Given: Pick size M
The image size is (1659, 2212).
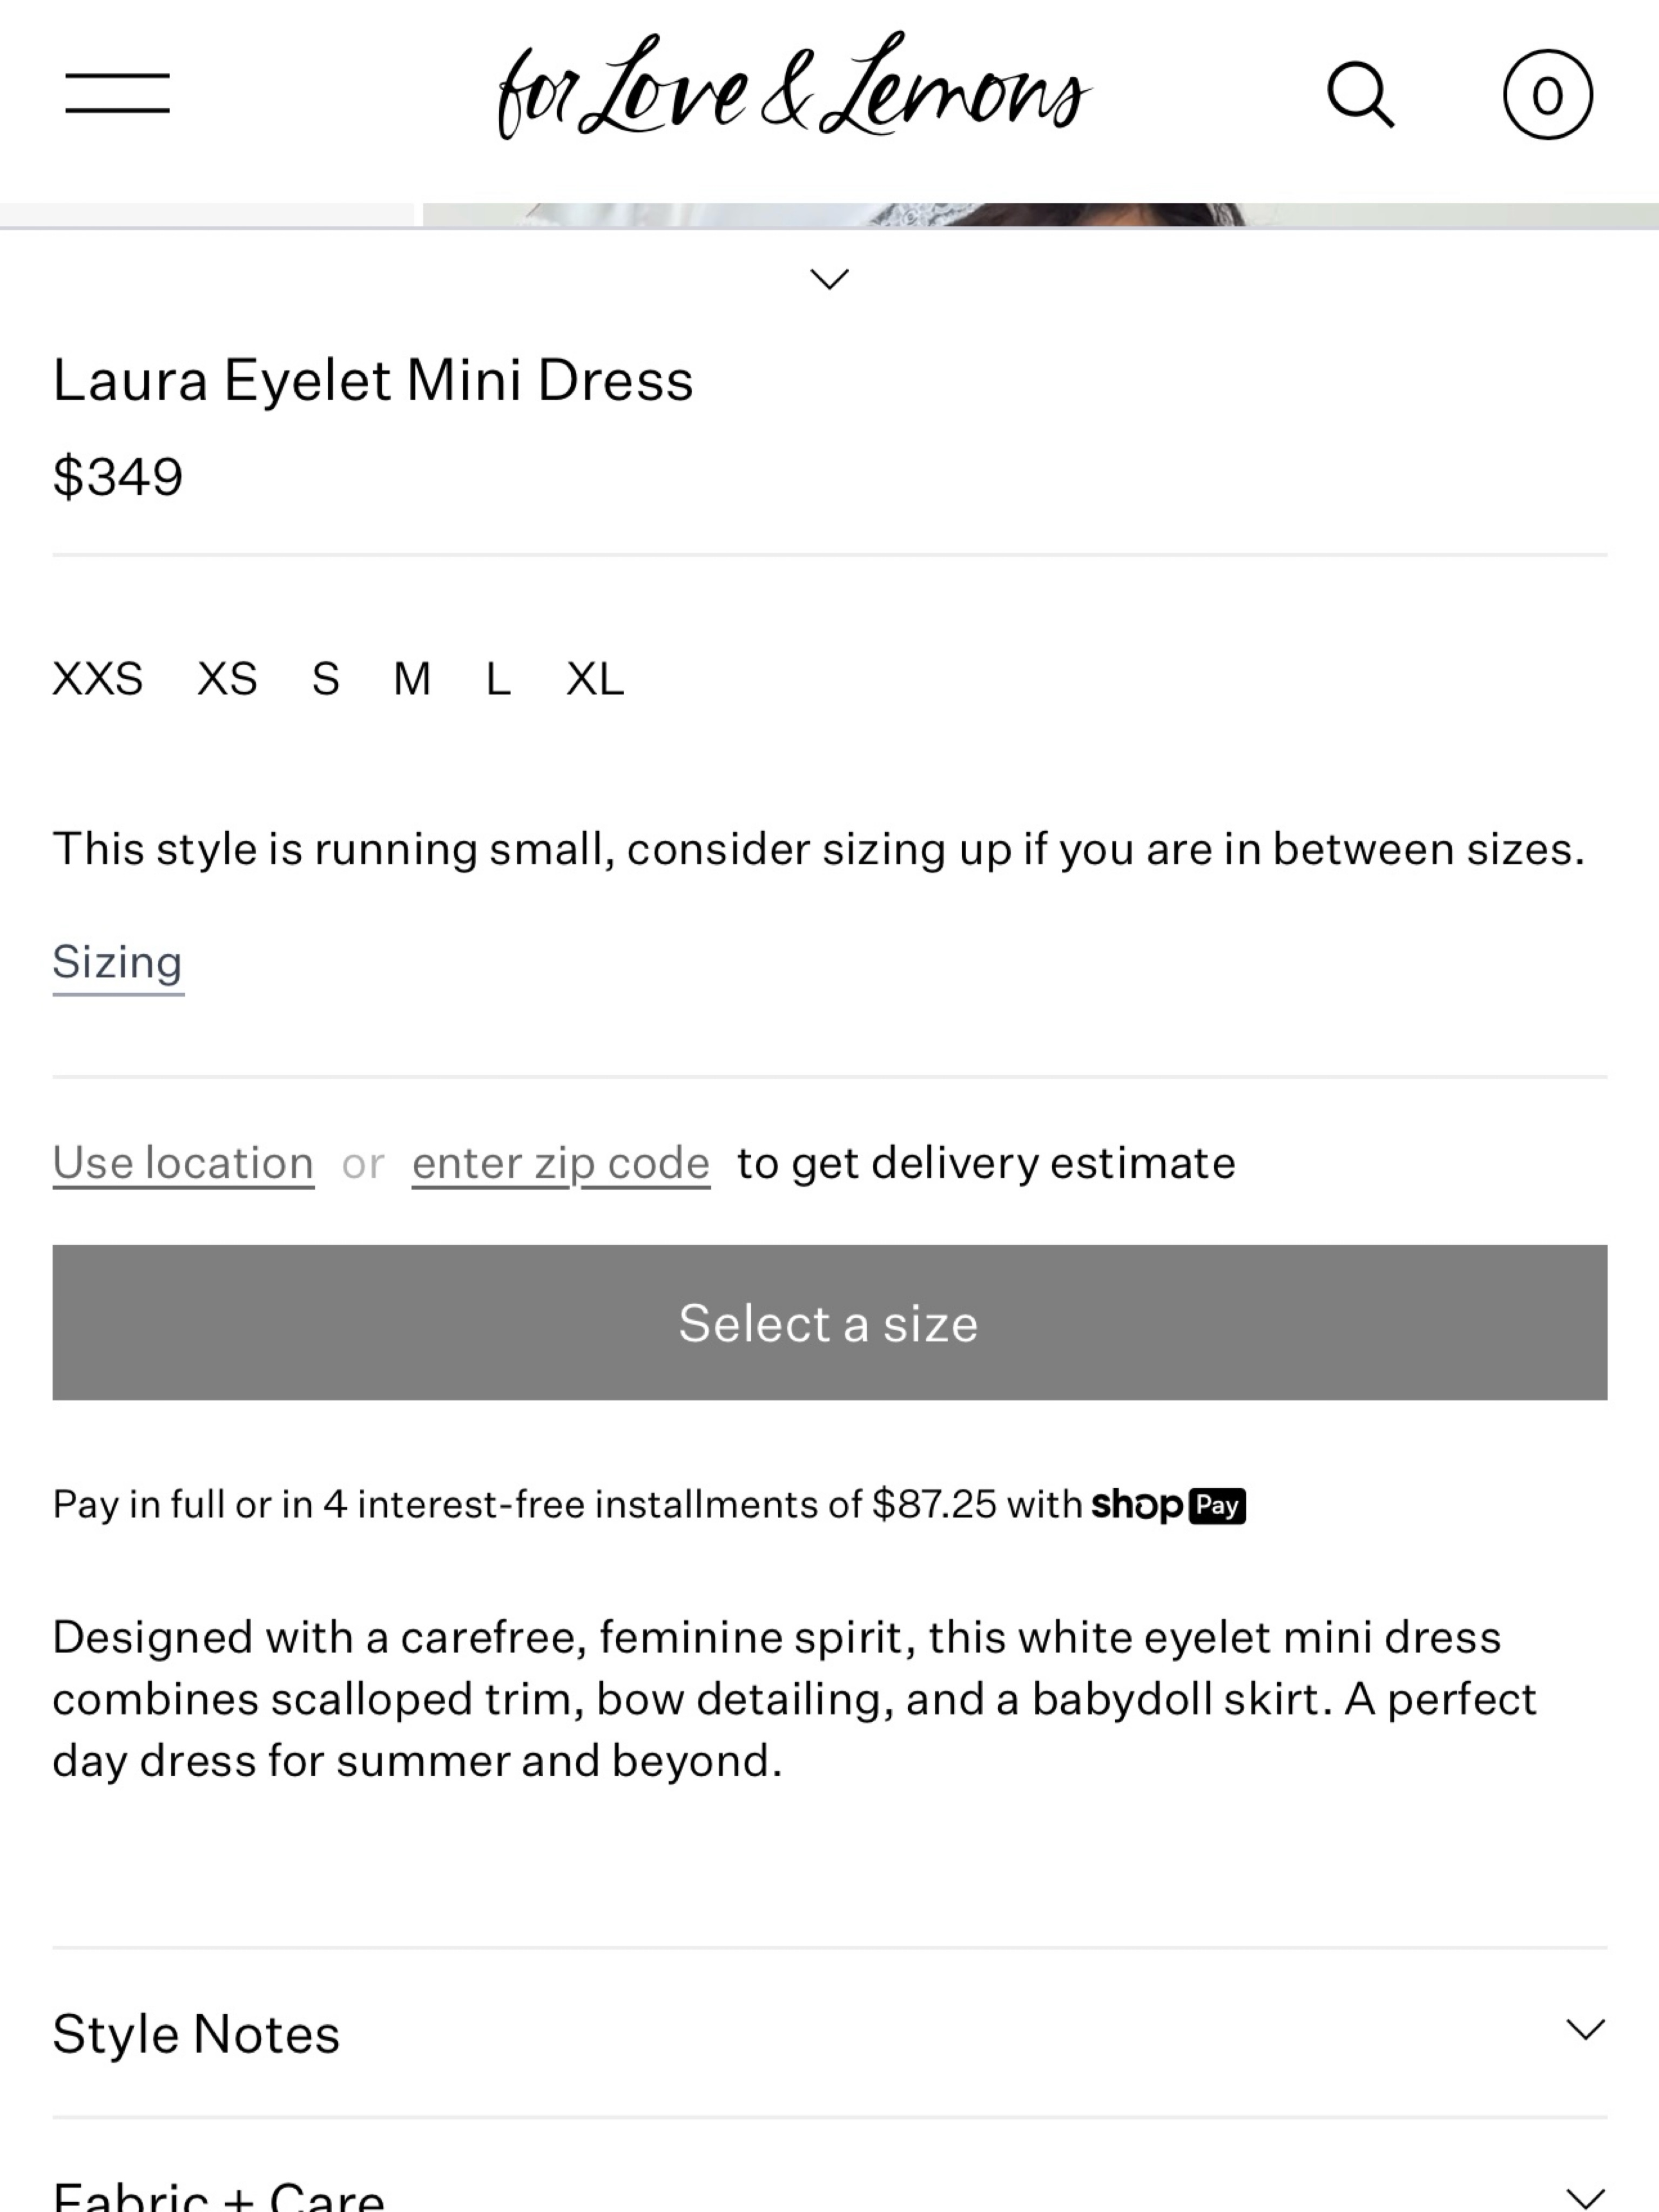Looking at the screenshot, I should coord(412,679).
